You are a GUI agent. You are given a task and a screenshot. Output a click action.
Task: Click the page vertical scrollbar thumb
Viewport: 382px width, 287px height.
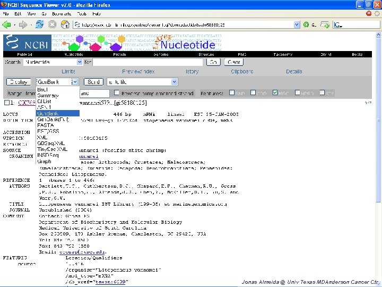click(378, 120)
